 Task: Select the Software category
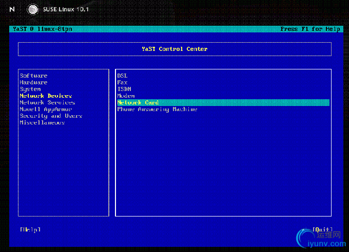coord(33,76)
